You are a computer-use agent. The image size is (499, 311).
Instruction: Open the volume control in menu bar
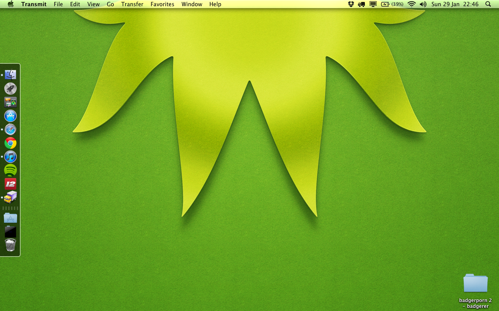coord(423,4)
